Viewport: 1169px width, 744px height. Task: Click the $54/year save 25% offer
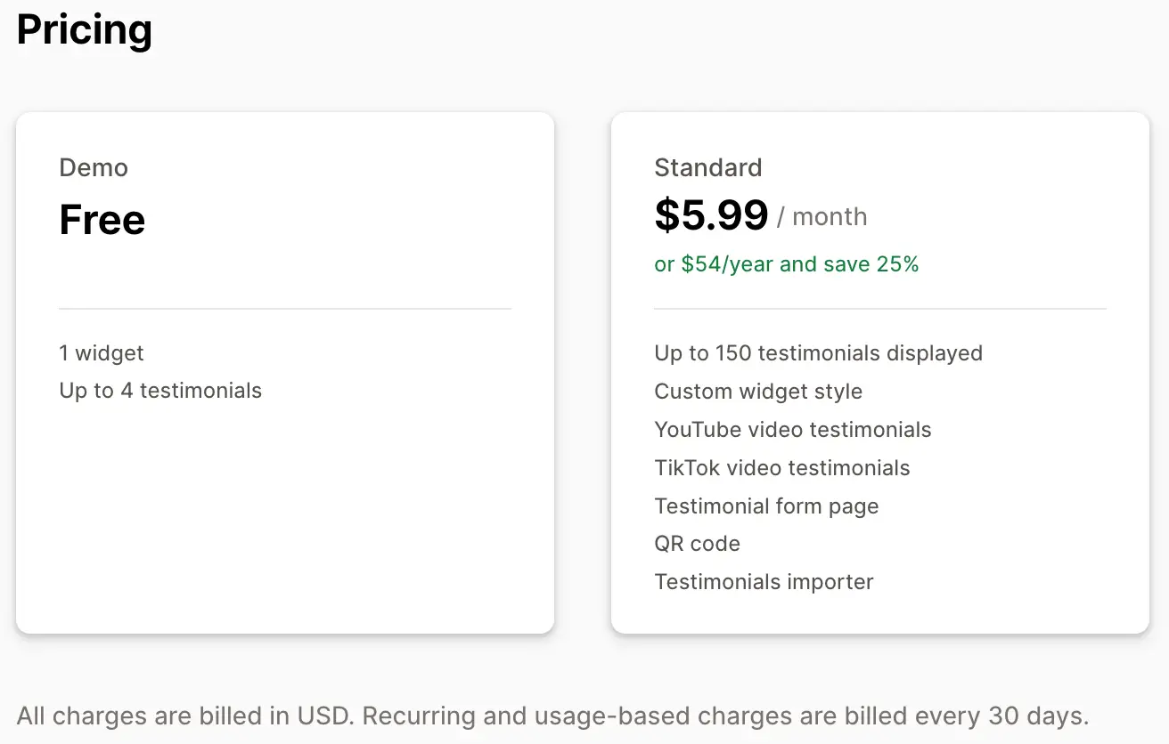click(x=786, y=264)
